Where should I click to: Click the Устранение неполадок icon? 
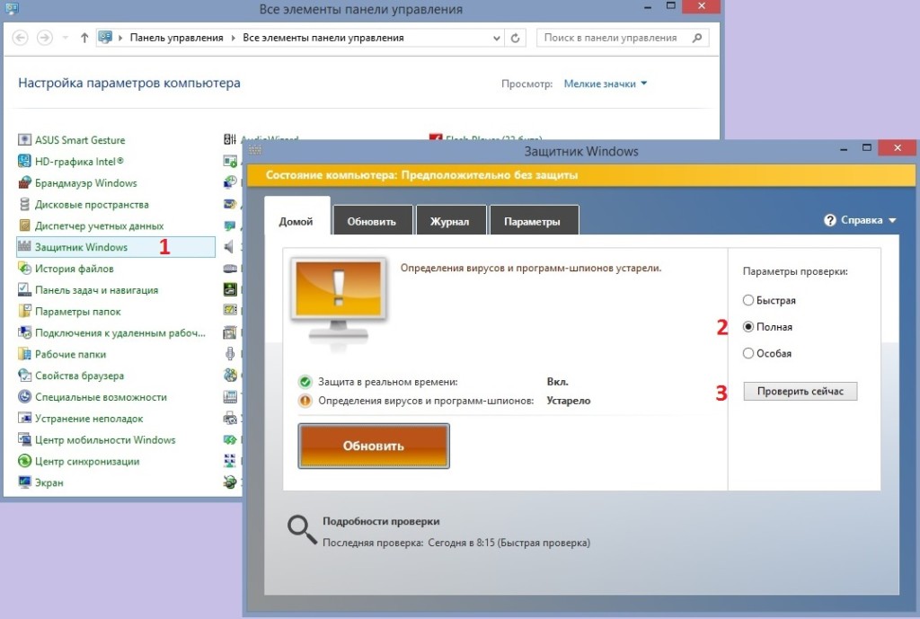pyautogui.click(x=24, y=419)
